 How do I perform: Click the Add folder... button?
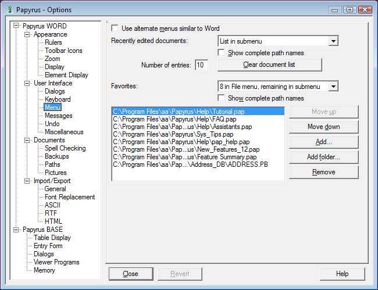point(324,157)
